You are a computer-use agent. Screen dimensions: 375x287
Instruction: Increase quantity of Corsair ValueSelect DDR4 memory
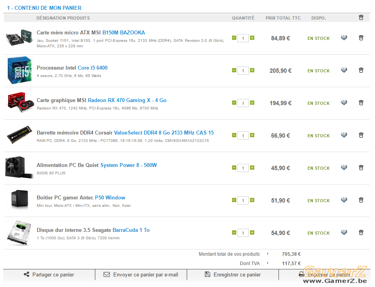(252, 135)
